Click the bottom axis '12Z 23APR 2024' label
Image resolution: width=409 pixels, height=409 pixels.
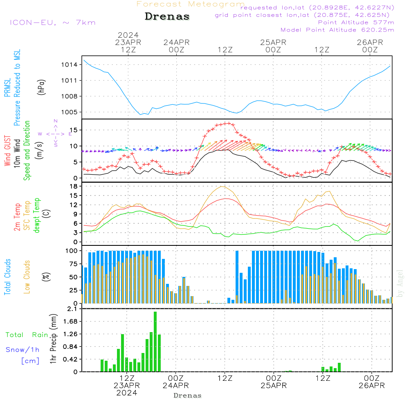[127, 386]
